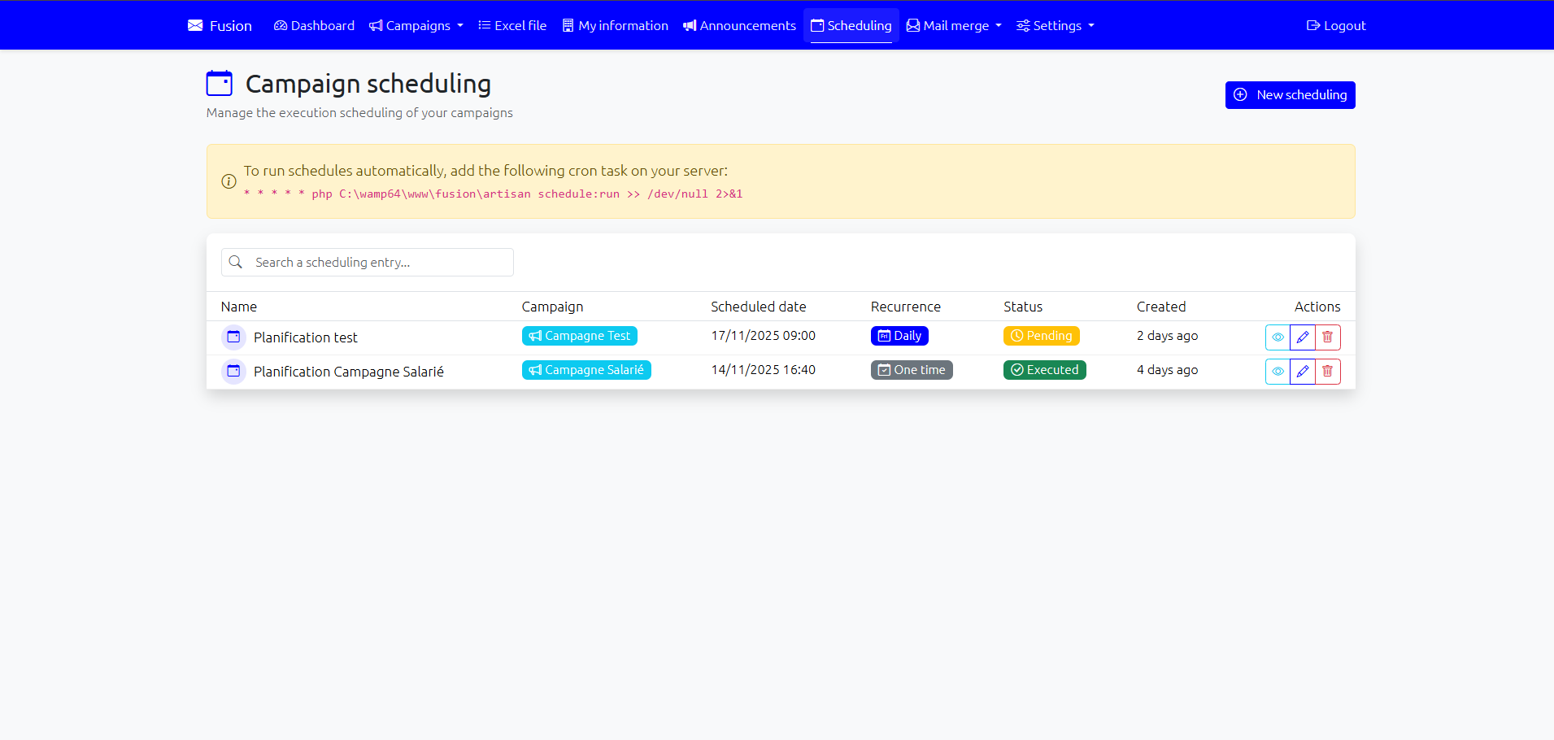View Planification Campagne Salarié via eye icon
The width and height of the screenshot is (1554, 740).
pyautogui.click(x=1278, y=371)
